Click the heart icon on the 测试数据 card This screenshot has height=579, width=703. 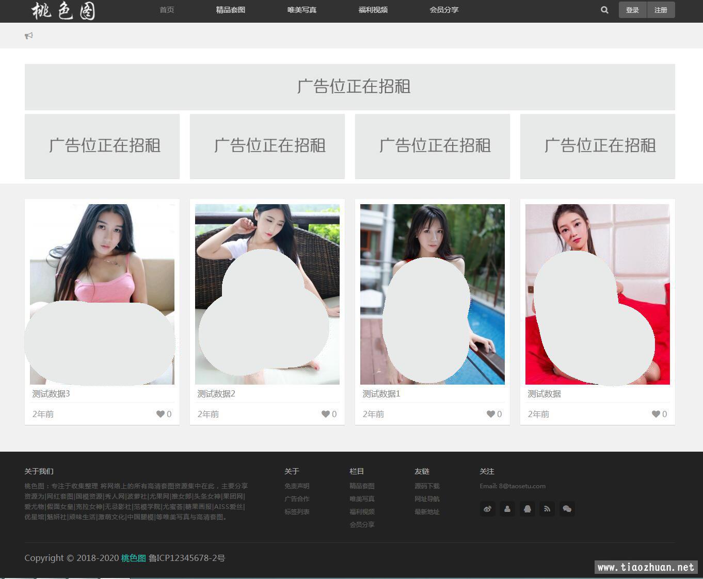[656, 414]
